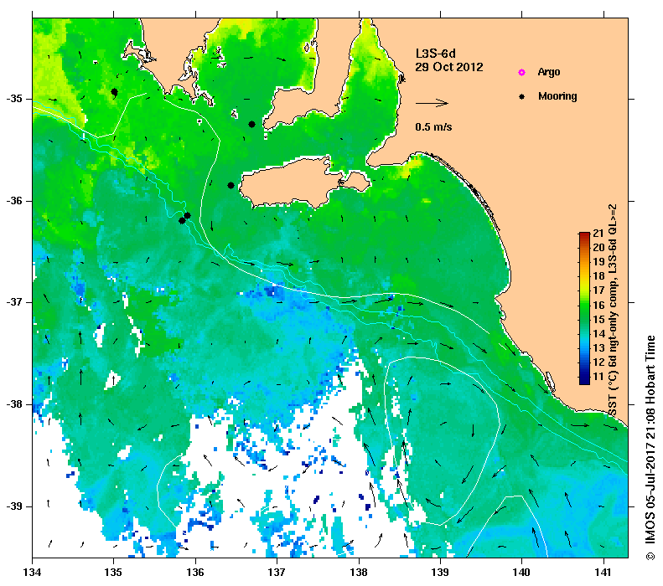This screenshot has width=663, height=586.
Task: Click the black Mooring legend marker
Action: (522, 96)
